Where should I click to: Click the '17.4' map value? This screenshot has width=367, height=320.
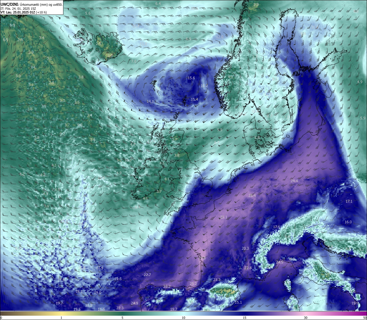pyautogui.click(x=99, y=268)
